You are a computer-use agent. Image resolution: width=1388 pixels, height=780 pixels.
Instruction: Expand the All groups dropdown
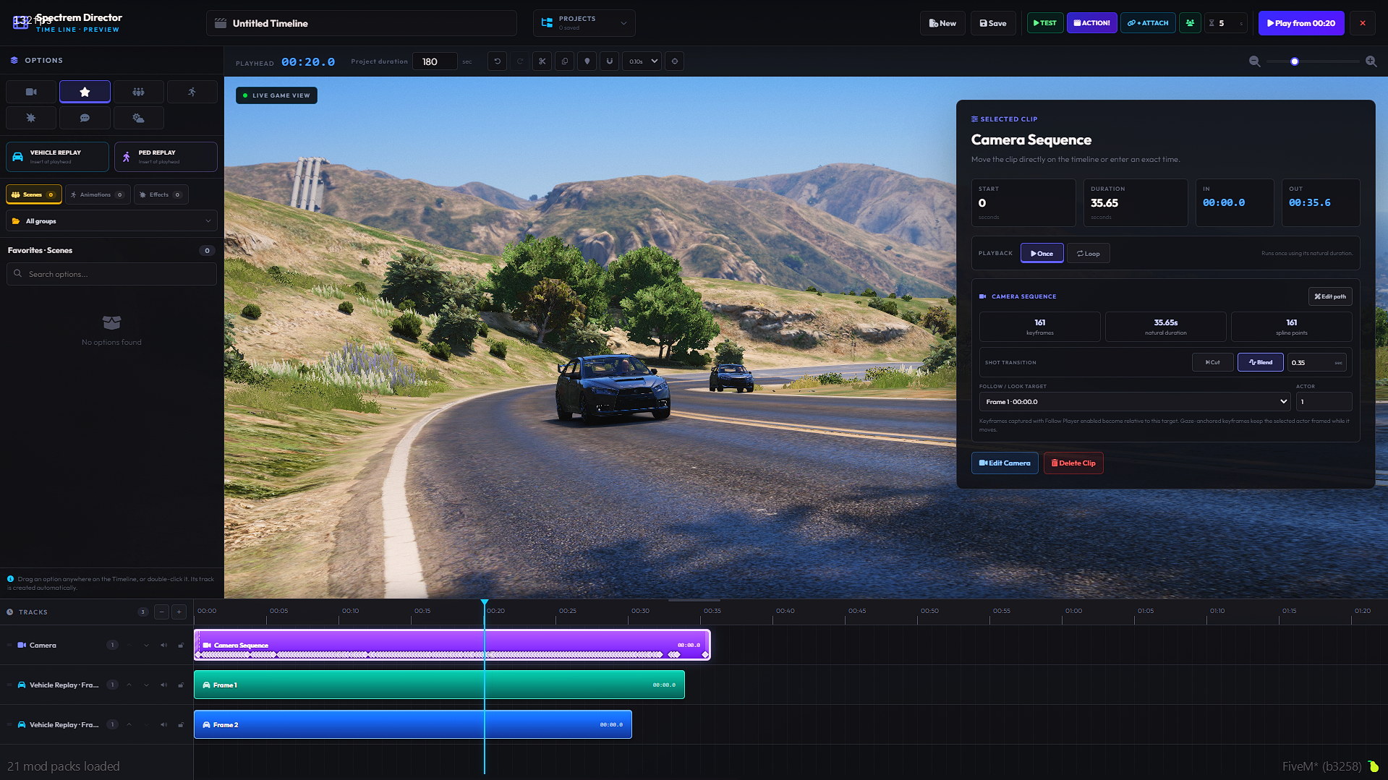[111, 221]
